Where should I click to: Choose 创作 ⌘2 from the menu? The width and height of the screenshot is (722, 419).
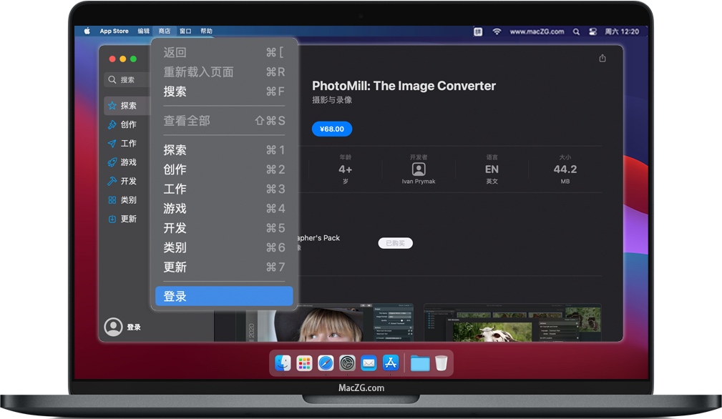pyautogui.click(x=224, y=169)
